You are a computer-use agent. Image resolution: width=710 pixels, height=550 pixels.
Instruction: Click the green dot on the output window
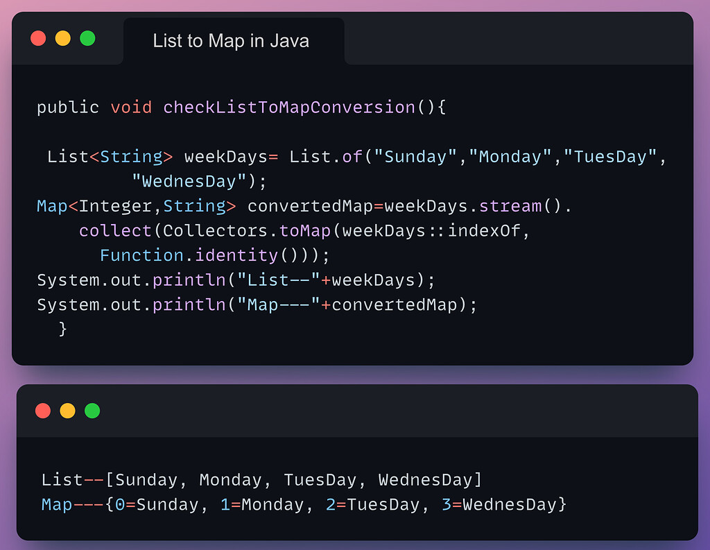(92, 411)
